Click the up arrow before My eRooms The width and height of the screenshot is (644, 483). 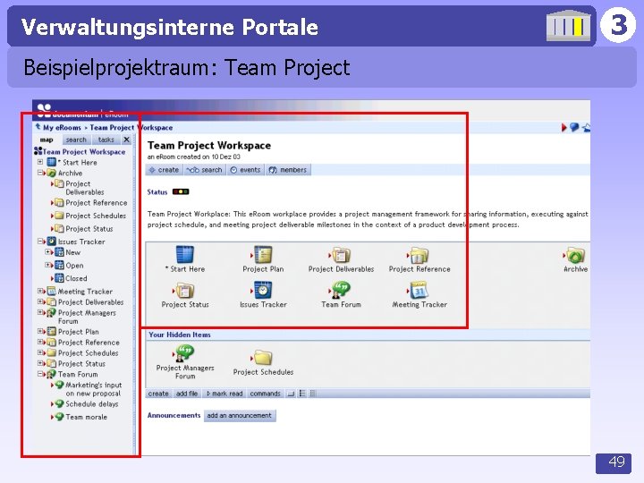tap(38, 127)
